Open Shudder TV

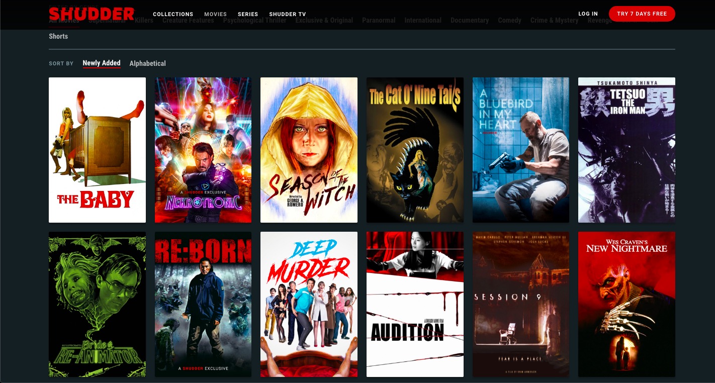pyautogui.click(x=288, y=14)
